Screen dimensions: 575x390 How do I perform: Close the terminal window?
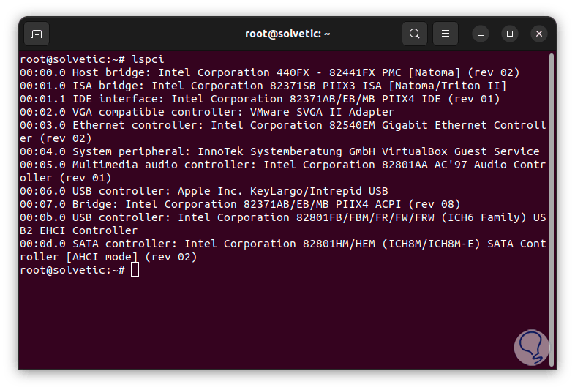539,34
